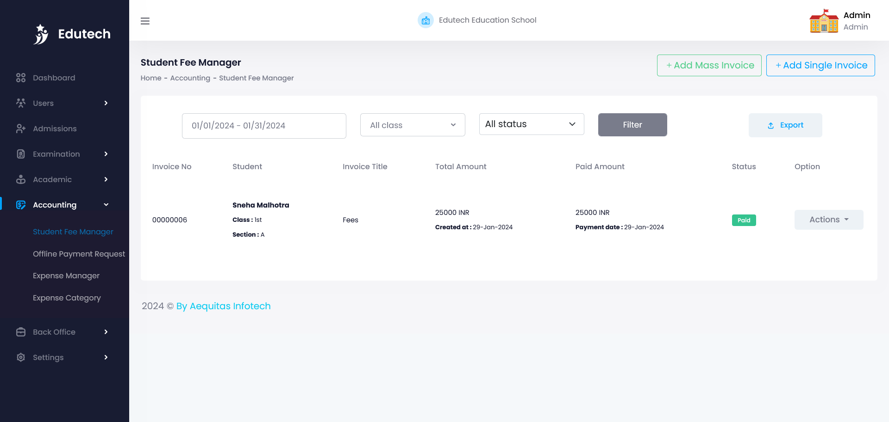Open the All status dropdown
Image resolution: width=889 pixels, height=422 pixels.
[x=531, y=124]
